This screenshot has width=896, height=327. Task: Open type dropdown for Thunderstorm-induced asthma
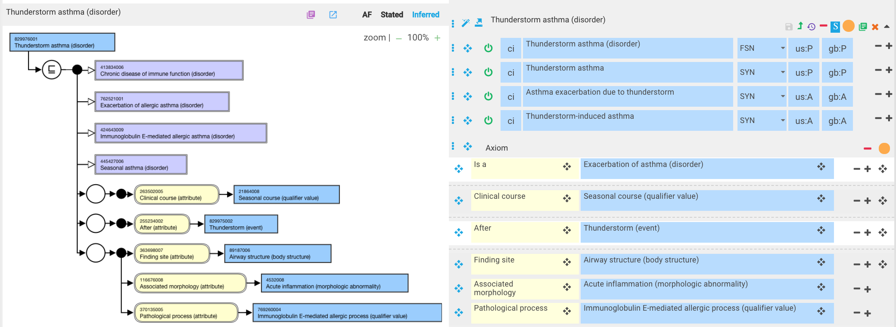click(x=762, y=120)
